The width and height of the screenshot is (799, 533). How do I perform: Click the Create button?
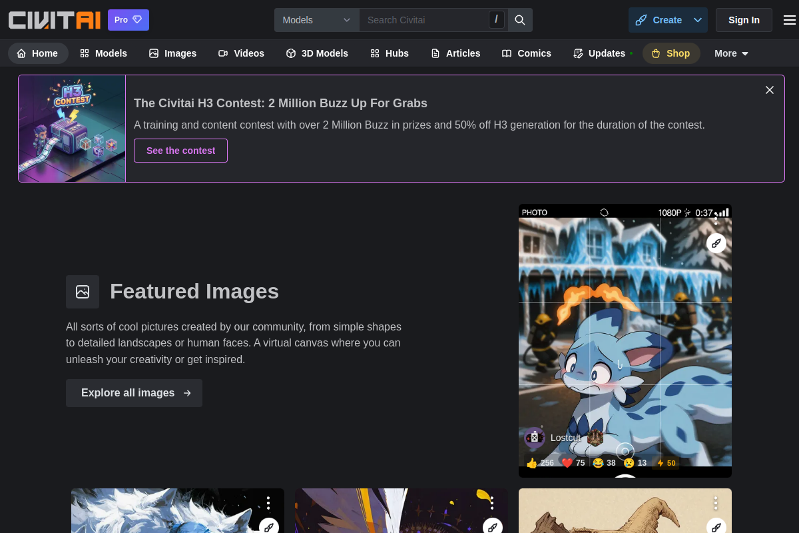coord(659,20)
